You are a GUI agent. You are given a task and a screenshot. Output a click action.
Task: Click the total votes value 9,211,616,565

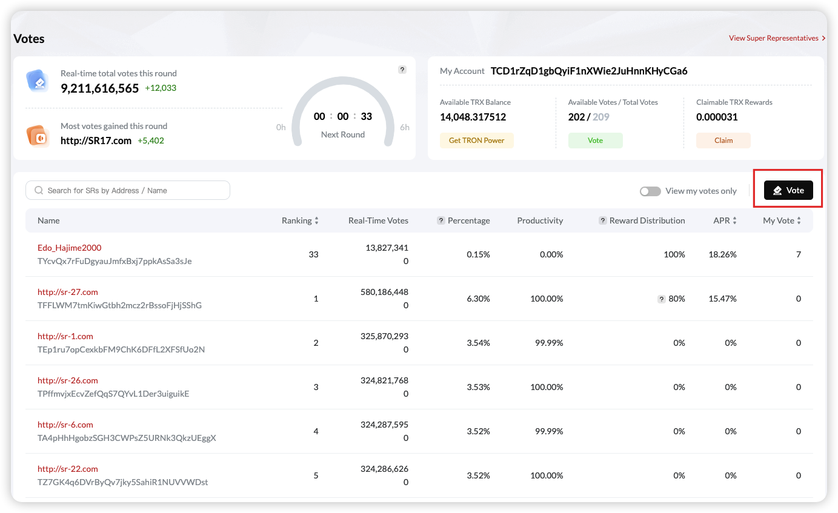(x=100, y=88)
